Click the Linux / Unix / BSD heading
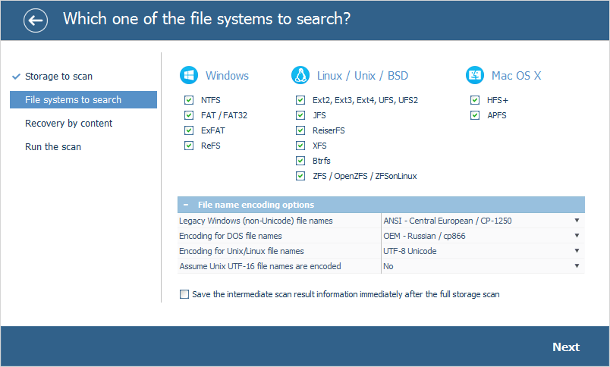 [x=362, y=75]
